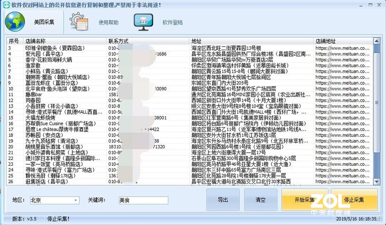The image size is (386, 225).
Task: Select row 苏畅园（安贞店）
Action: (190, 135)
